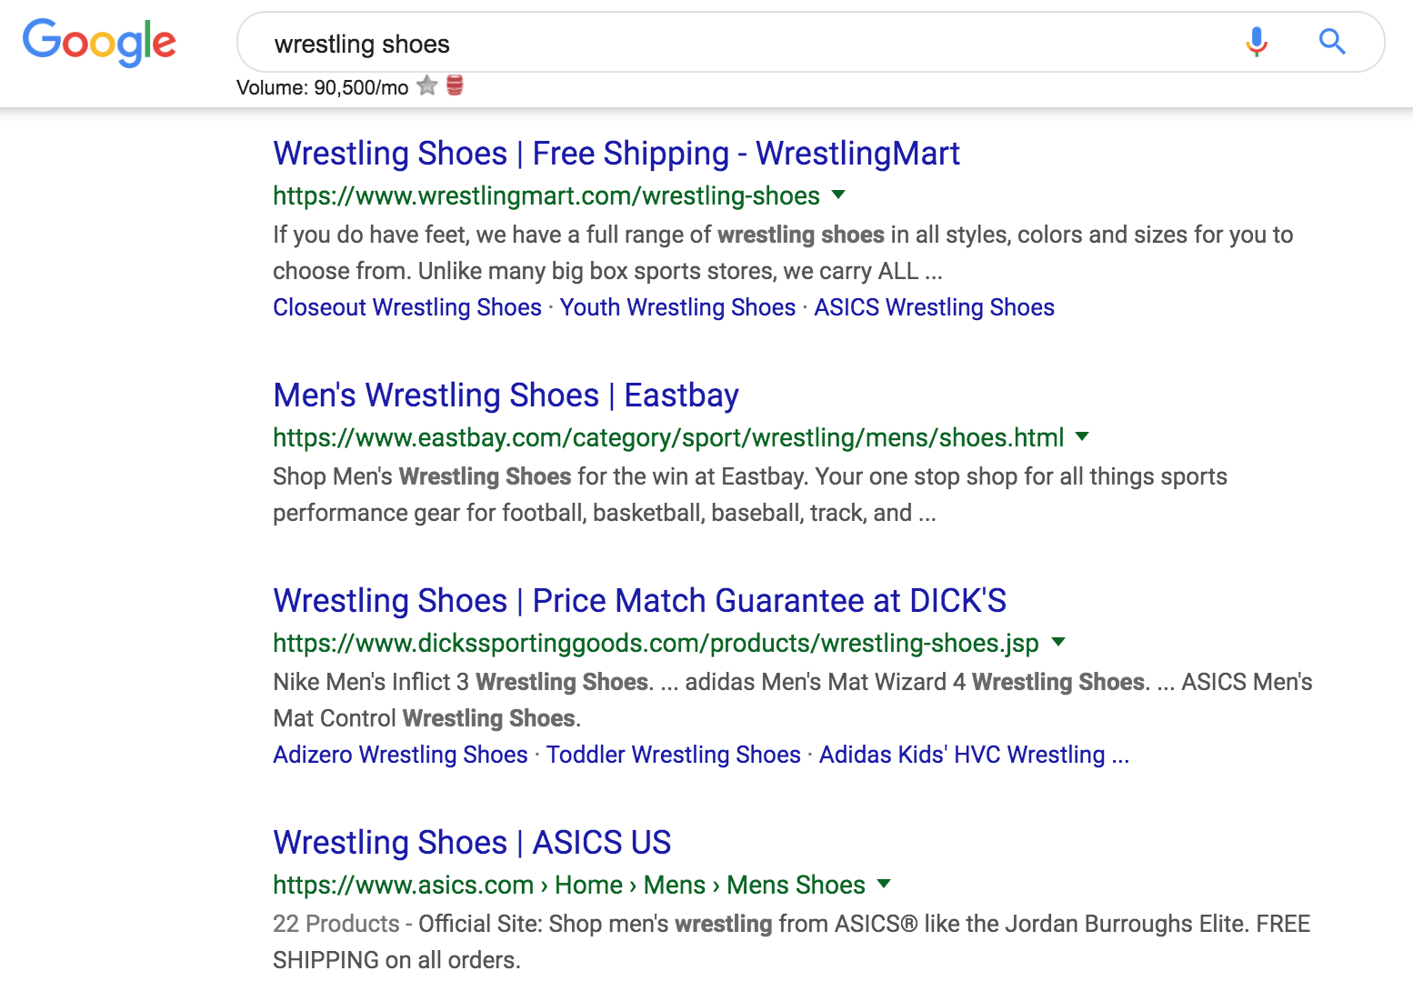Star the keyword next to volume
Image resolution: width=1413 pixels, height=991 pixels.
427,86
